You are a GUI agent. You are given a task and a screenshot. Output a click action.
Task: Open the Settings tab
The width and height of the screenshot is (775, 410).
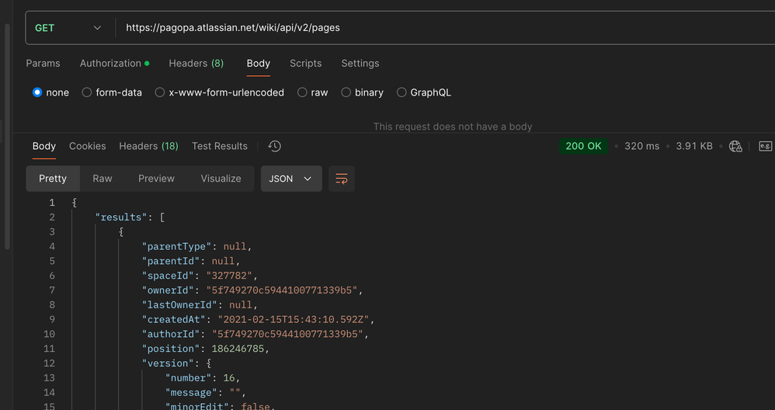coord(360,63)
